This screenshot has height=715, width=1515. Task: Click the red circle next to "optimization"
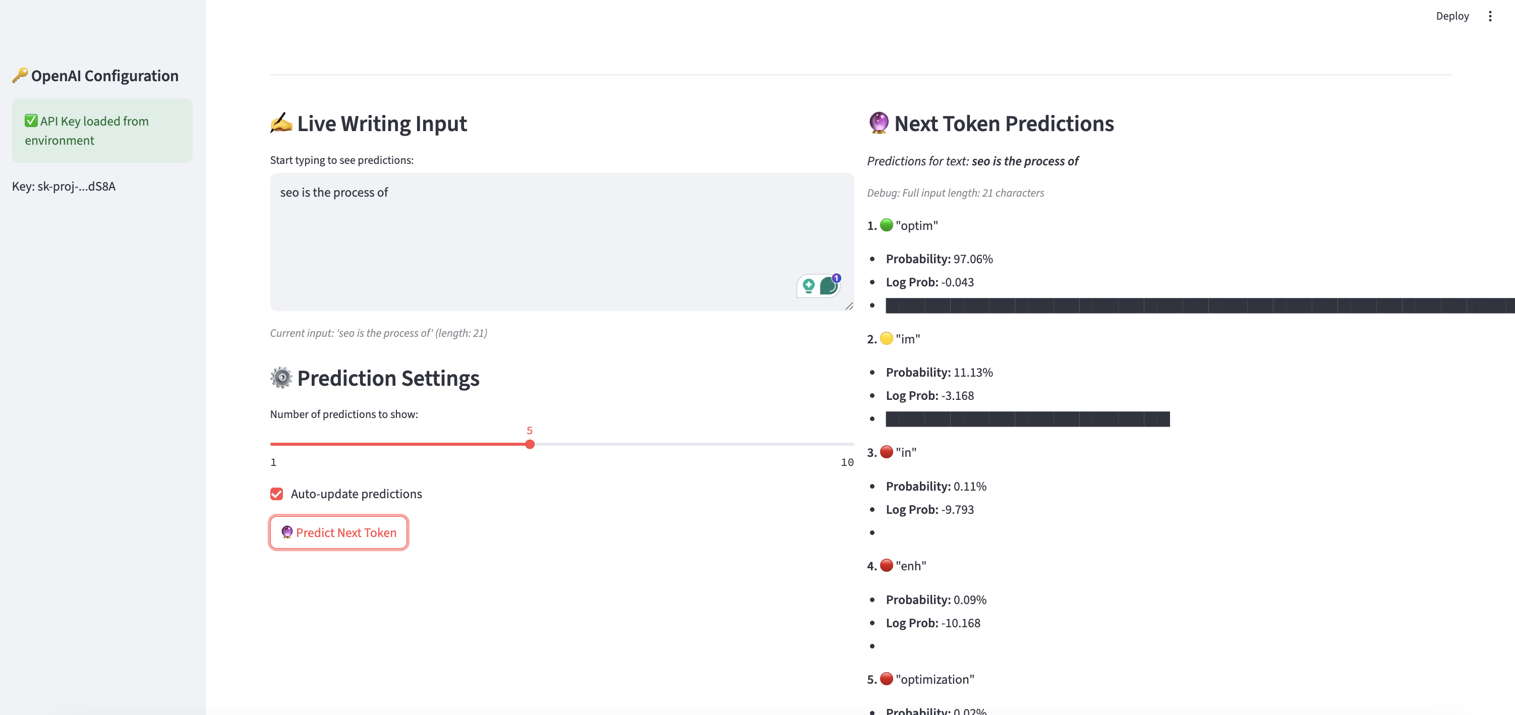[x=886, y=679]
